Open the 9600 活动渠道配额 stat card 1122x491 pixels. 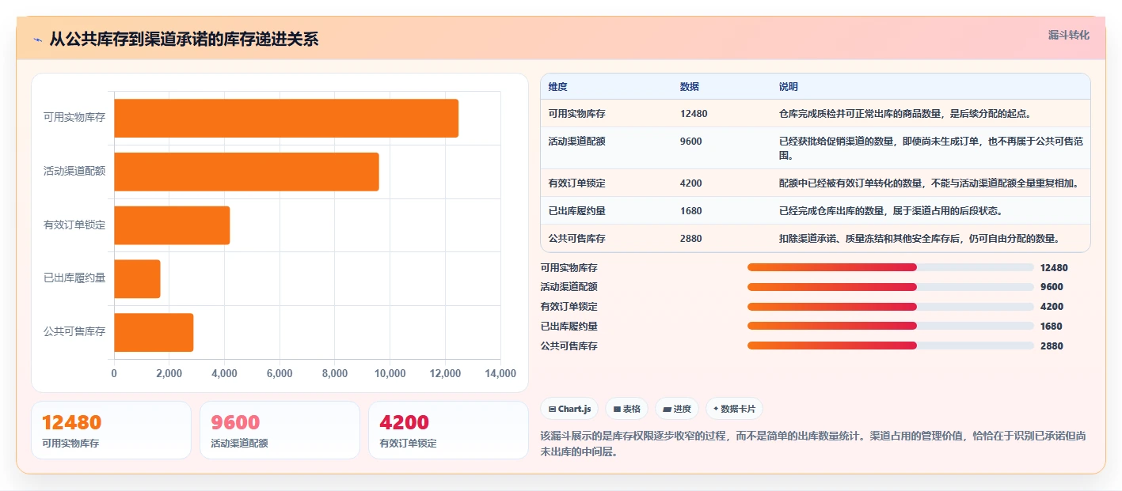click(280, 430)
